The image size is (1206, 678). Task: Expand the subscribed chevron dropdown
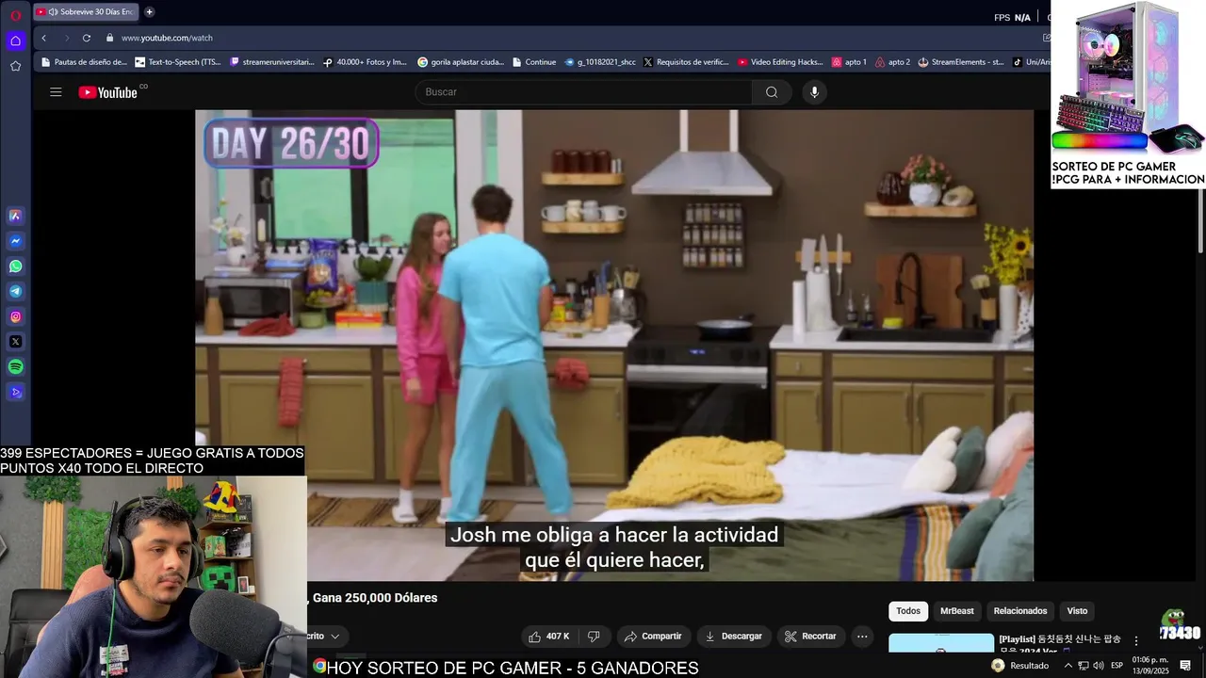click(334, 637)
